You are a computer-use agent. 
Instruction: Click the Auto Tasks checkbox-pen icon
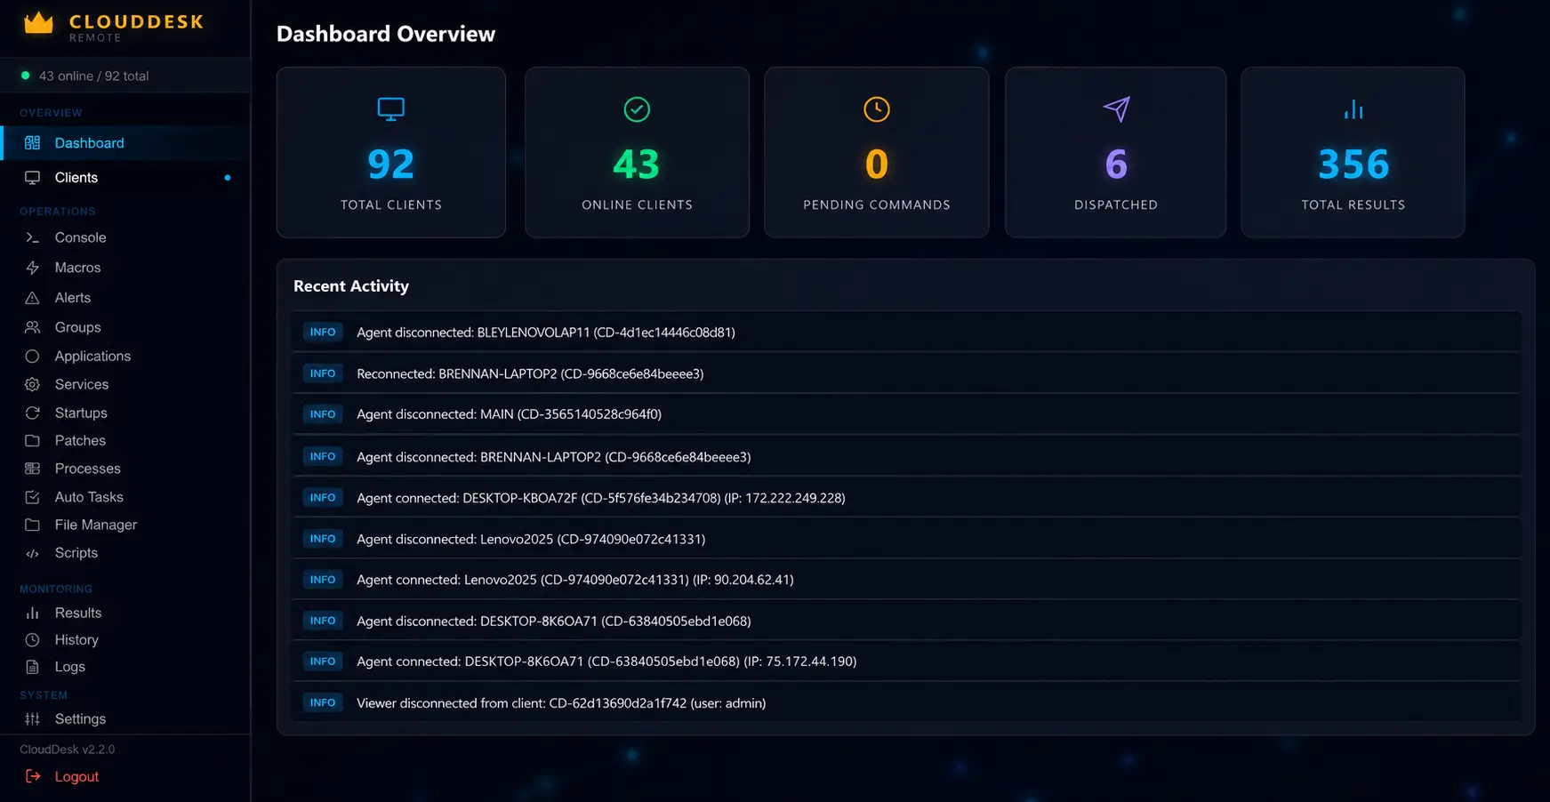(33, 497)
